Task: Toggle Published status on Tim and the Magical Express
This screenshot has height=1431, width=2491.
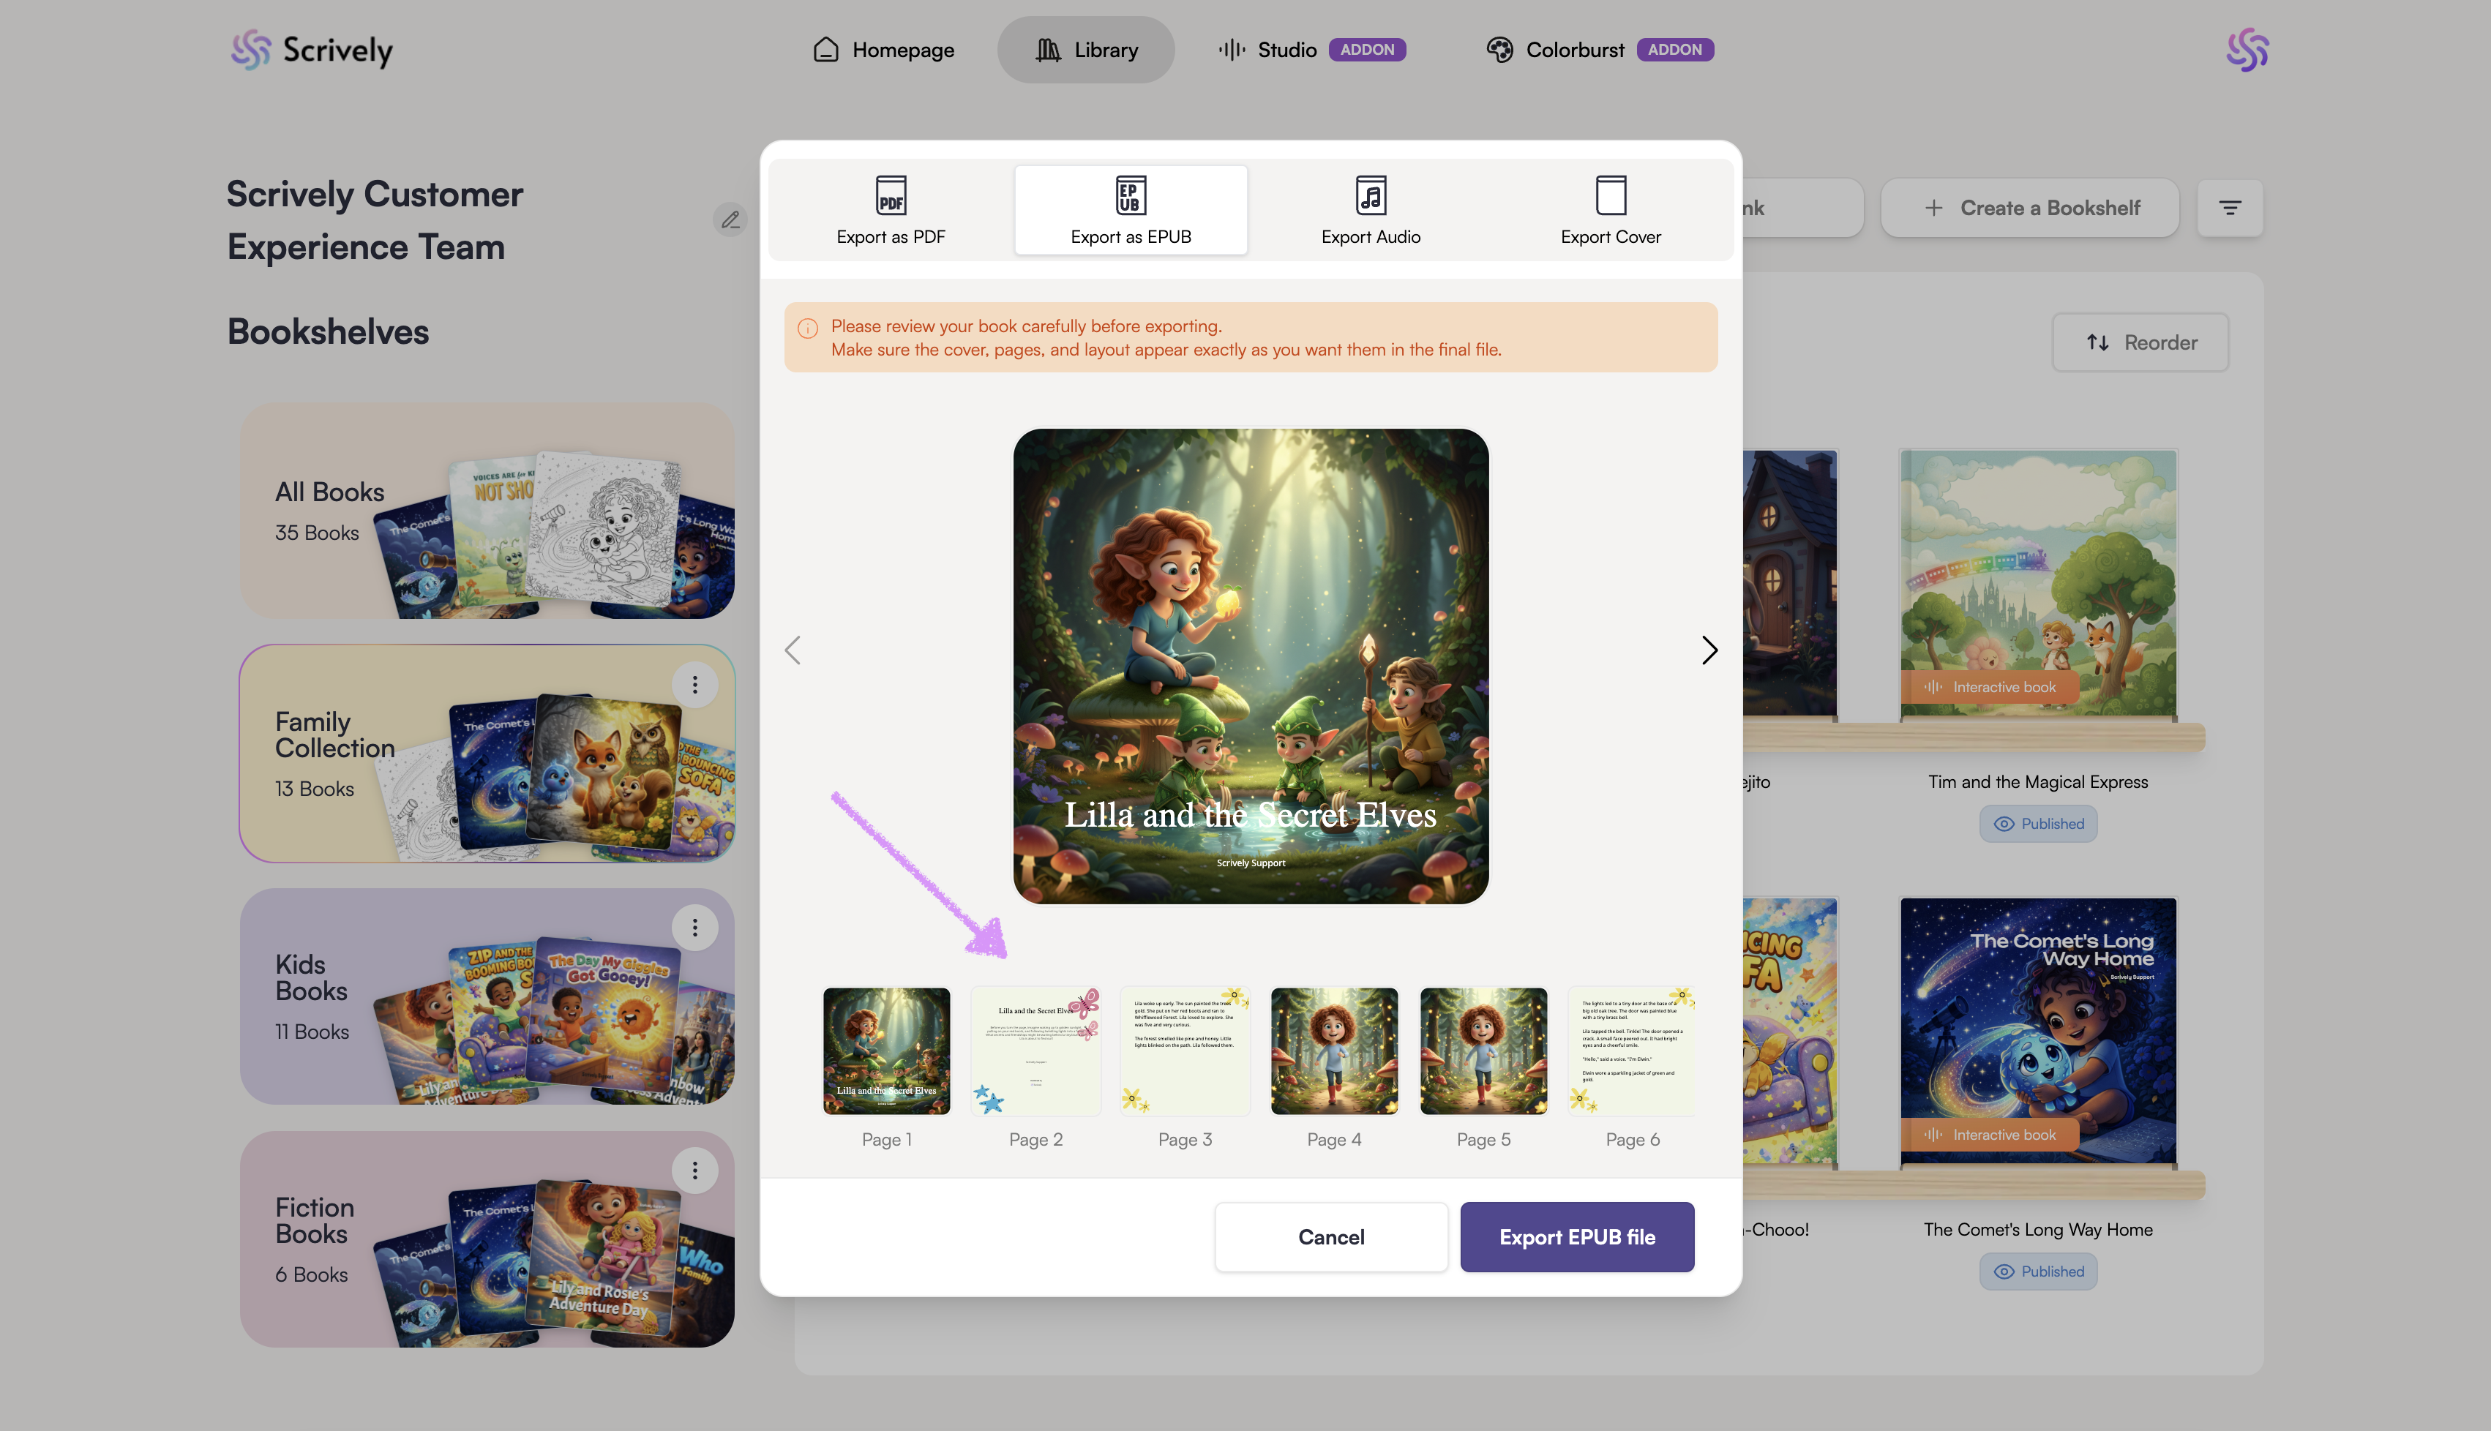Action: (2038, 824)
